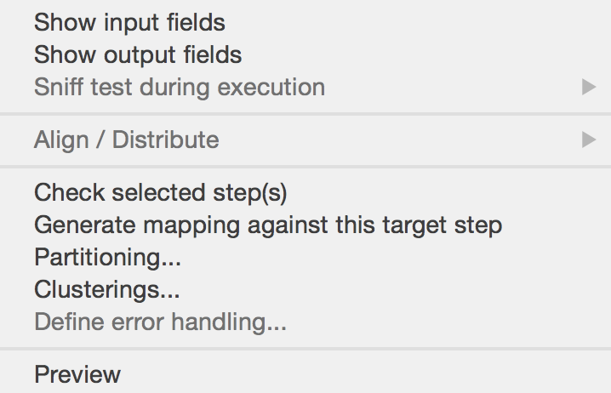
Task: Click Define error handling... option
Action: click(159, 322)
